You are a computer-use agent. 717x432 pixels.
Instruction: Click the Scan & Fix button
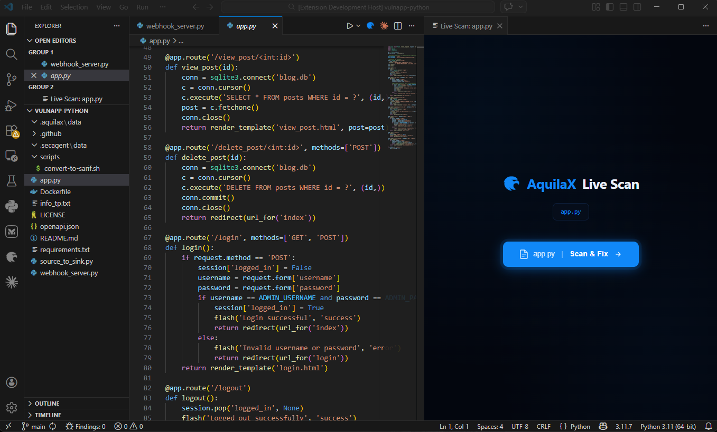pyautogui.click(x=571, y=254)
